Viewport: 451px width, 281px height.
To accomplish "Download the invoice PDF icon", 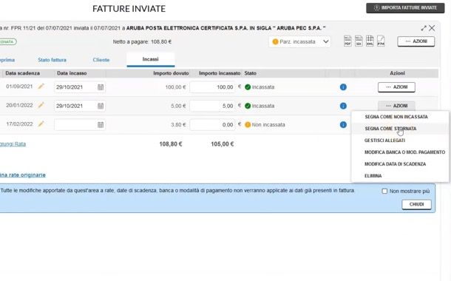I will tap(347, 41).
